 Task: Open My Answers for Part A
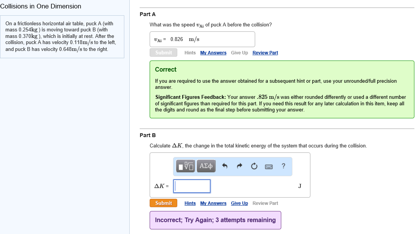pyautogui.click(x=213, y=53)
